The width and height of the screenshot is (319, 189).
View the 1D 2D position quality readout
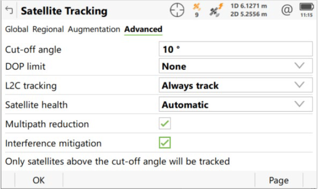(249, 10)
